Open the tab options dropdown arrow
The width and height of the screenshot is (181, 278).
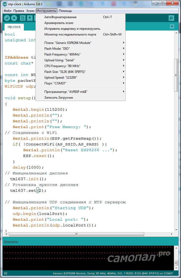coord(172,27)
